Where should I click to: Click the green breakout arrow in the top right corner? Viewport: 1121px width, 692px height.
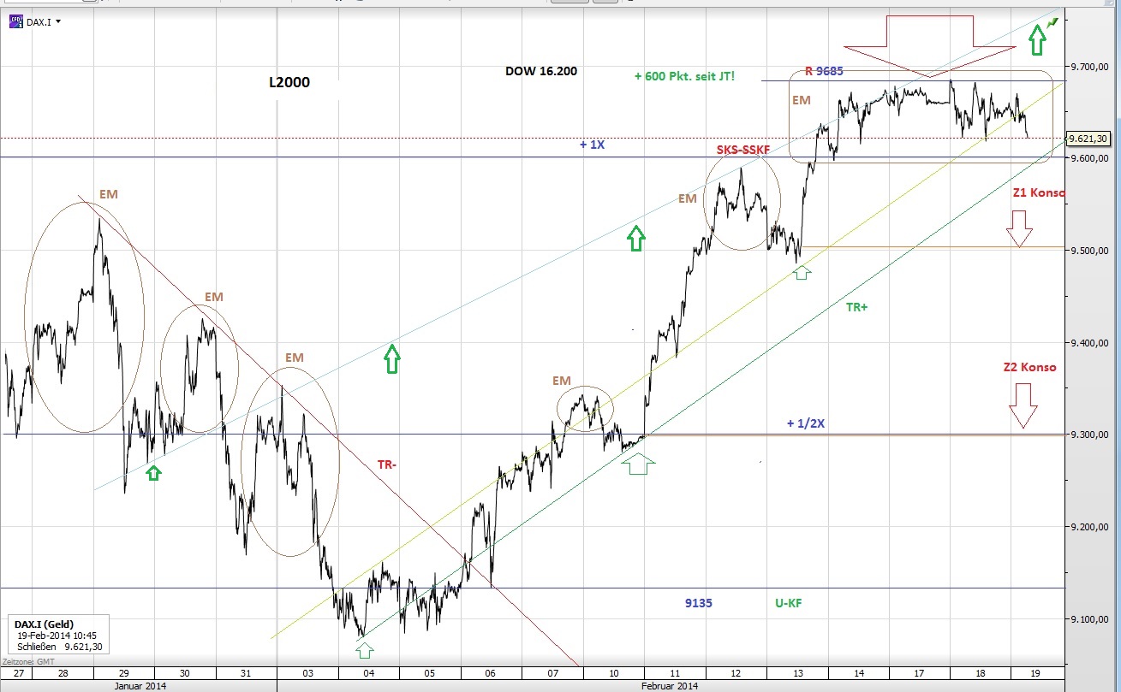click(1036, 38)
